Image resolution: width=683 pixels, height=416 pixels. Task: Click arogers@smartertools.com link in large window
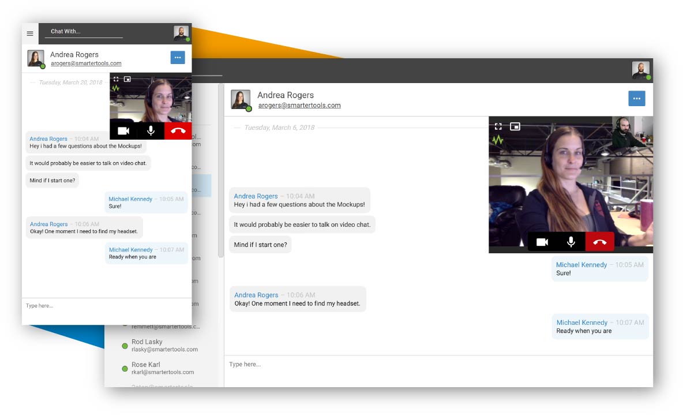299,106
